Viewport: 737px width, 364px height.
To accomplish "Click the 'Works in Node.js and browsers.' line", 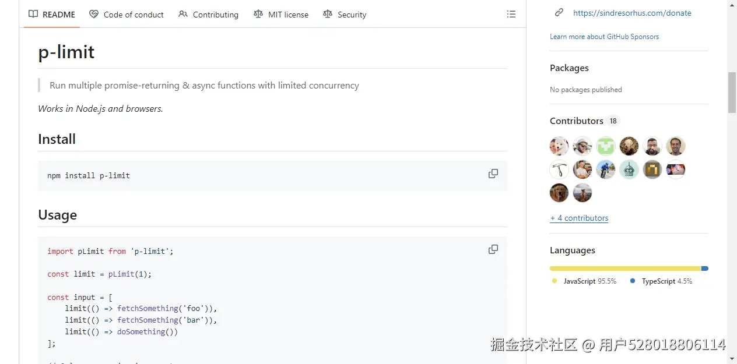I will [100, 108].
